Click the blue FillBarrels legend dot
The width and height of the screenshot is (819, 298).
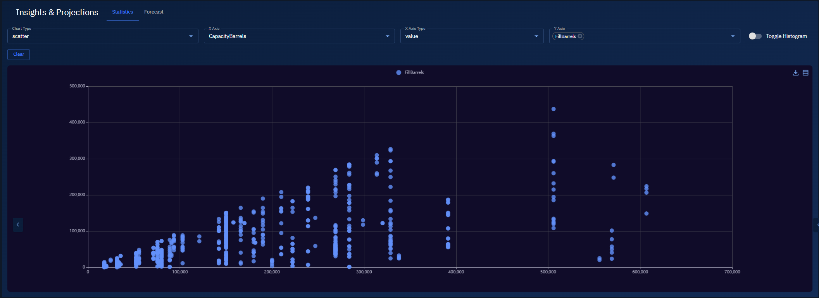pos(398,72)
